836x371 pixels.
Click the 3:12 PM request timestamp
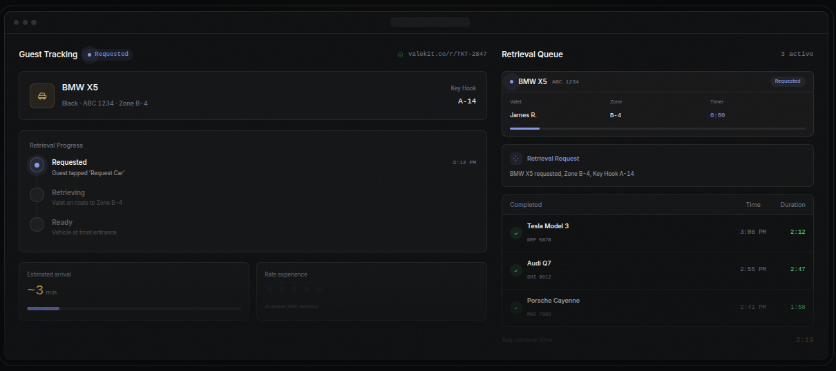464,163
